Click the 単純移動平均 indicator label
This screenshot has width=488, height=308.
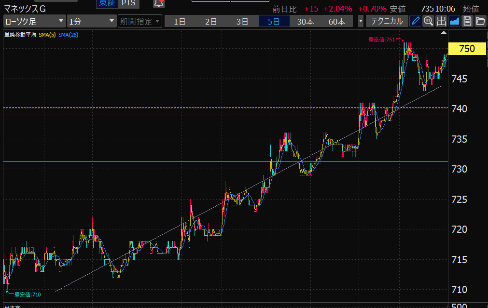20,35
